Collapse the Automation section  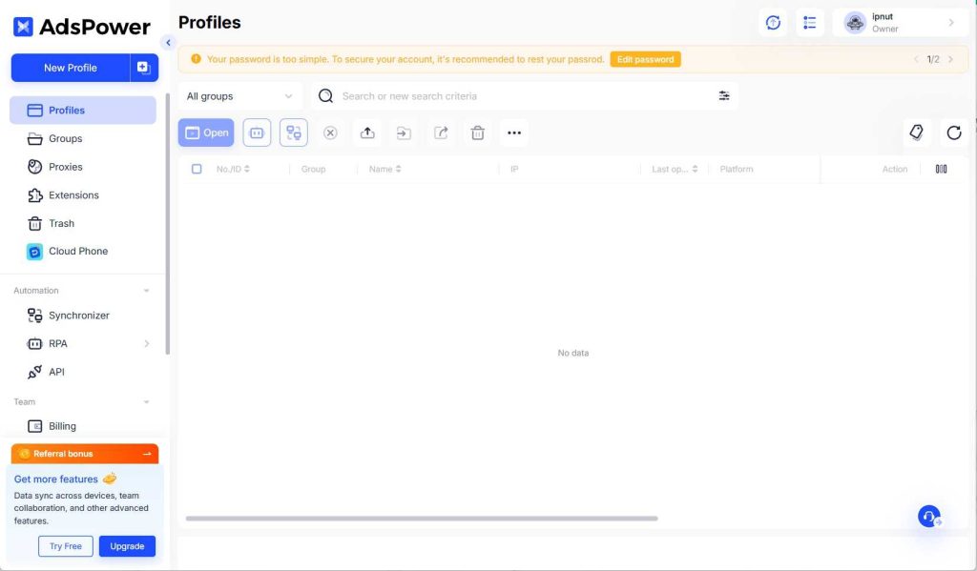pyautogui.click(x=146, y=291)
